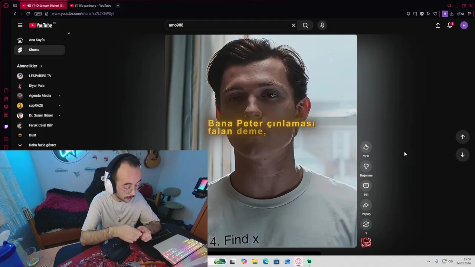475x267 pixels.
Task: Dislike the Short (Beğenme)
Action: tap(366, 167)
